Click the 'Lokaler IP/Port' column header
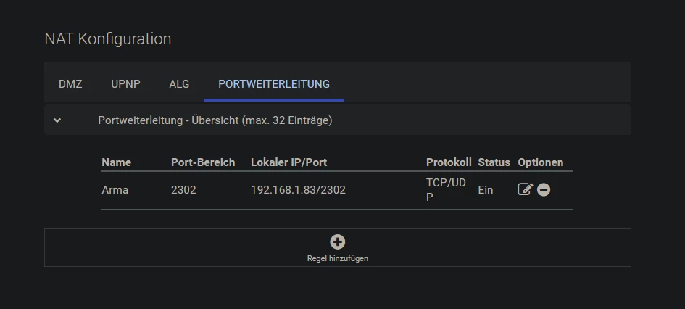This screenshot has width=685, height=309. [289, 162]
